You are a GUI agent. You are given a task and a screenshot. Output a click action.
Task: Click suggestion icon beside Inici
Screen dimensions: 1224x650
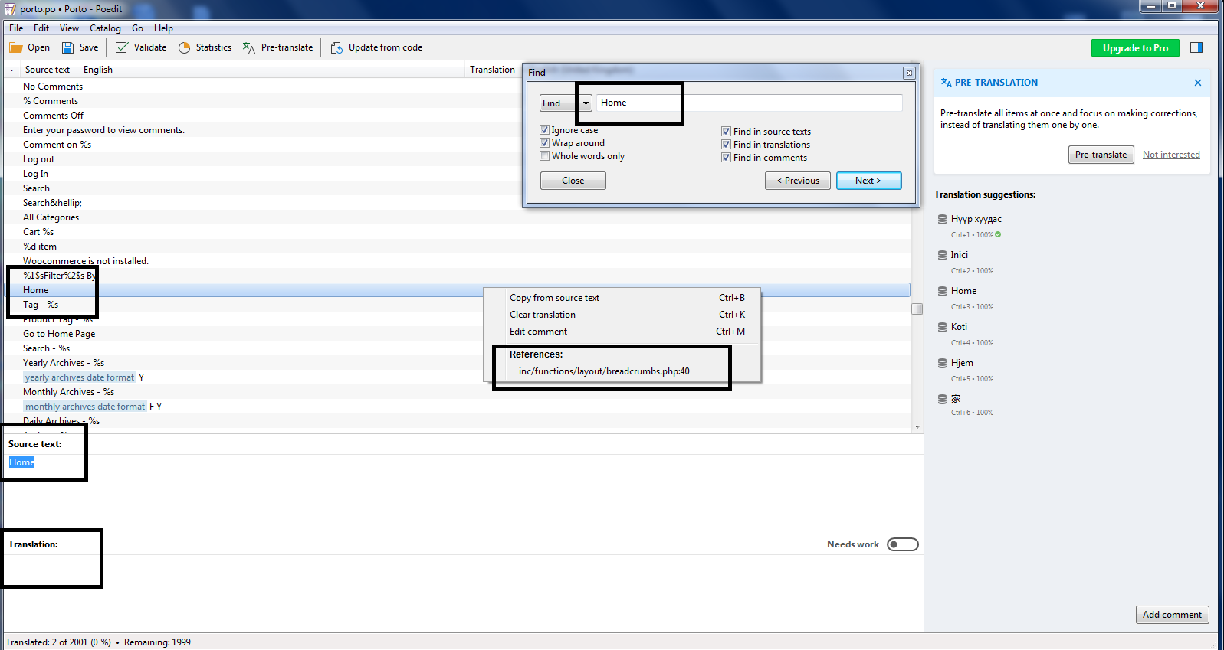(942, 255)
